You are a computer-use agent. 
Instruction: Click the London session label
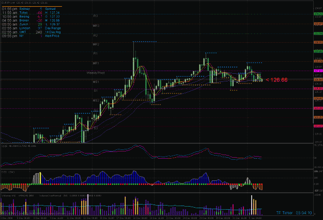pos(25,28)
